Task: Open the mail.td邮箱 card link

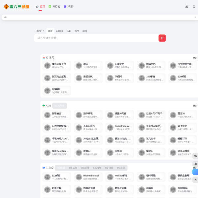Action: (x=119, y=177)
